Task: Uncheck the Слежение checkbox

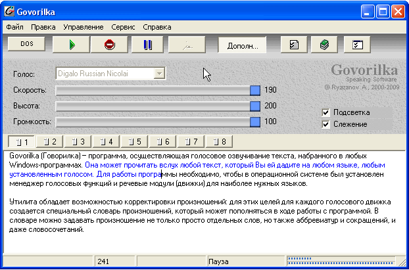Action: [x=325, y=124]
